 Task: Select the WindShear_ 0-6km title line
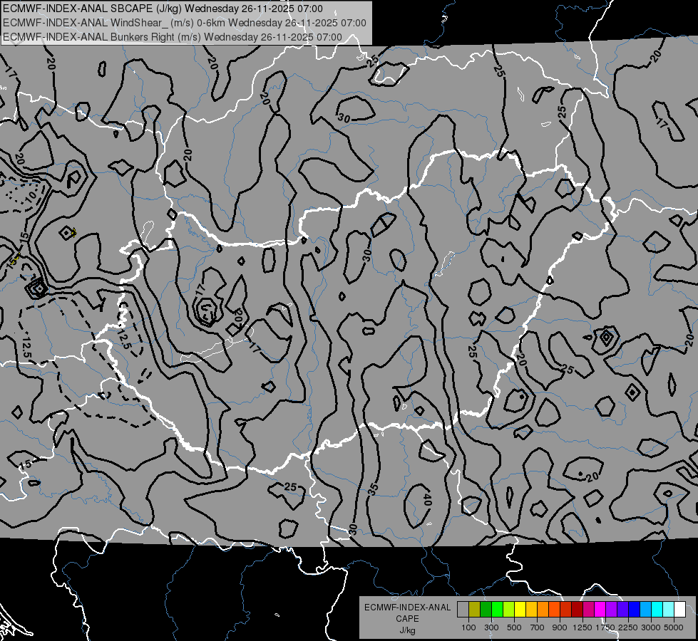184,23
